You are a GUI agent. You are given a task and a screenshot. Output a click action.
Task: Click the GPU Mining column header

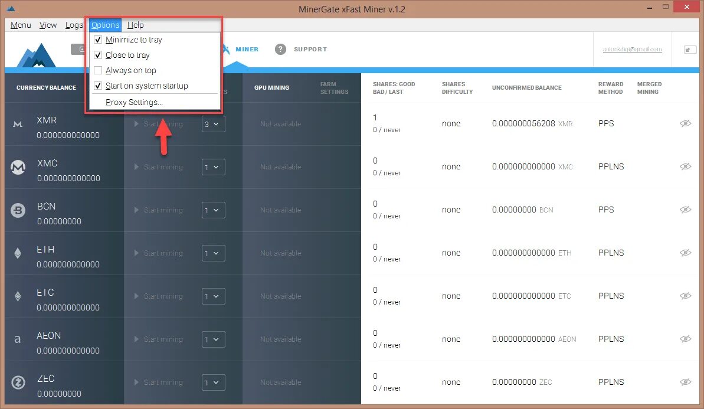271,87
